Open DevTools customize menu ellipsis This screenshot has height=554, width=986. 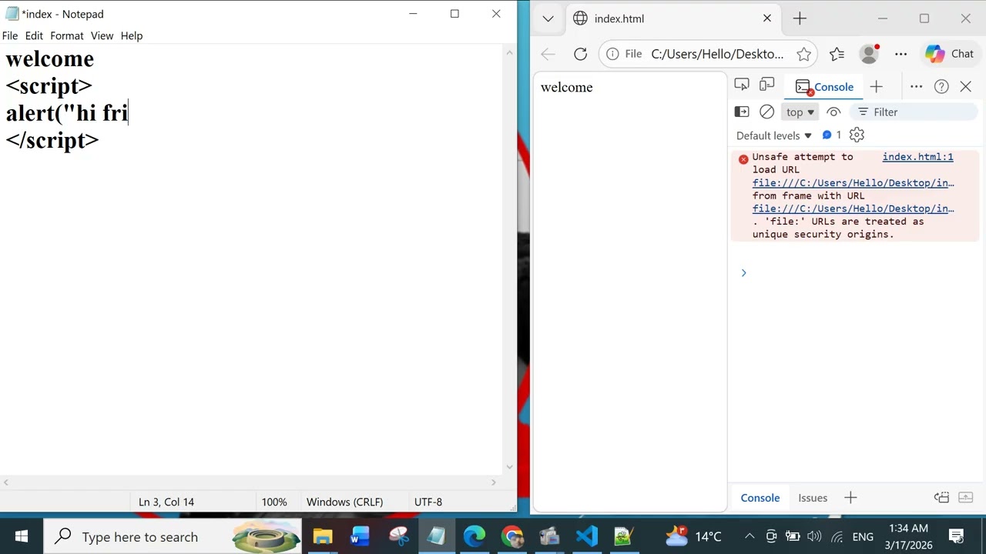(x=916, y=87)
